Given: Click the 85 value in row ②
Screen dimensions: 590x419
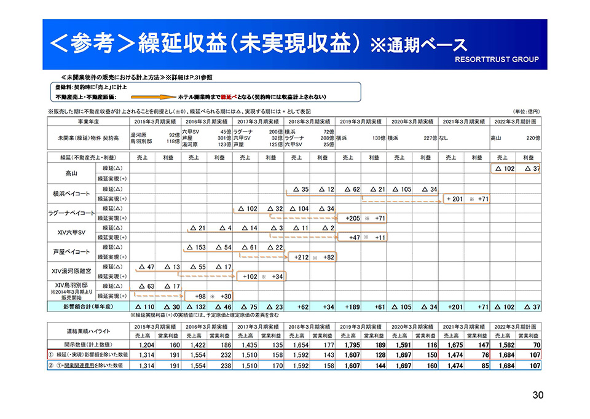Looking at the screenshot, I should pyautogui.click(x=486, y=366).
